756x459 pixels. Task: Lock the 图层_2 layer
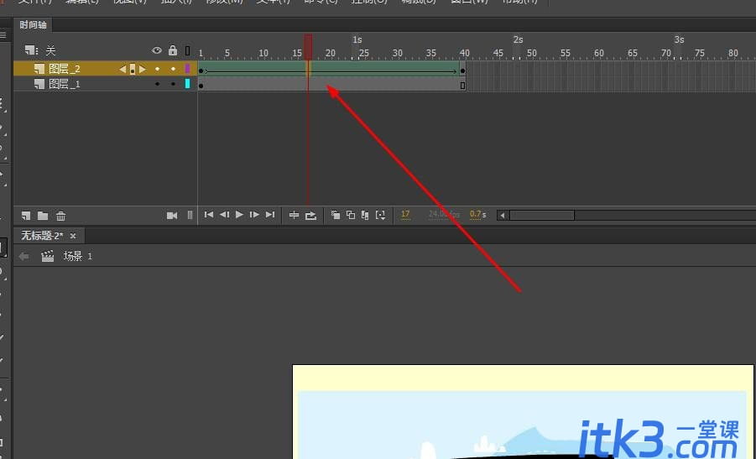pos(173,69)
